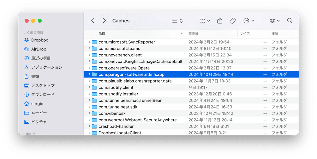Expand the com.microsoft.teams folder
Screen dimensions: 317x159
coord(89,48)
